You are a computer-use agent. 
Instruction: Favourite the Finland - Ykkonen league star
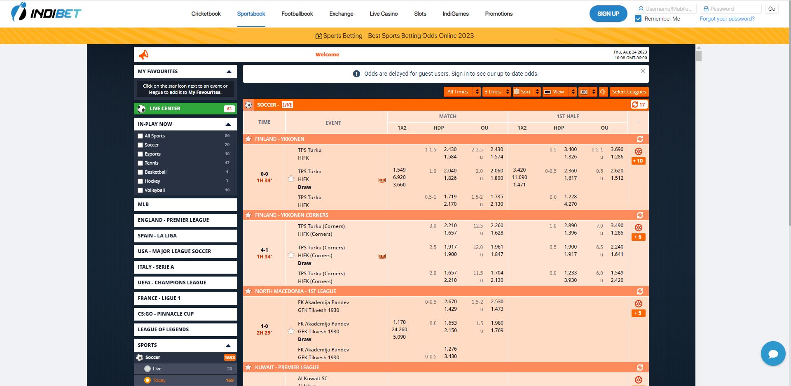click(248, 139)
